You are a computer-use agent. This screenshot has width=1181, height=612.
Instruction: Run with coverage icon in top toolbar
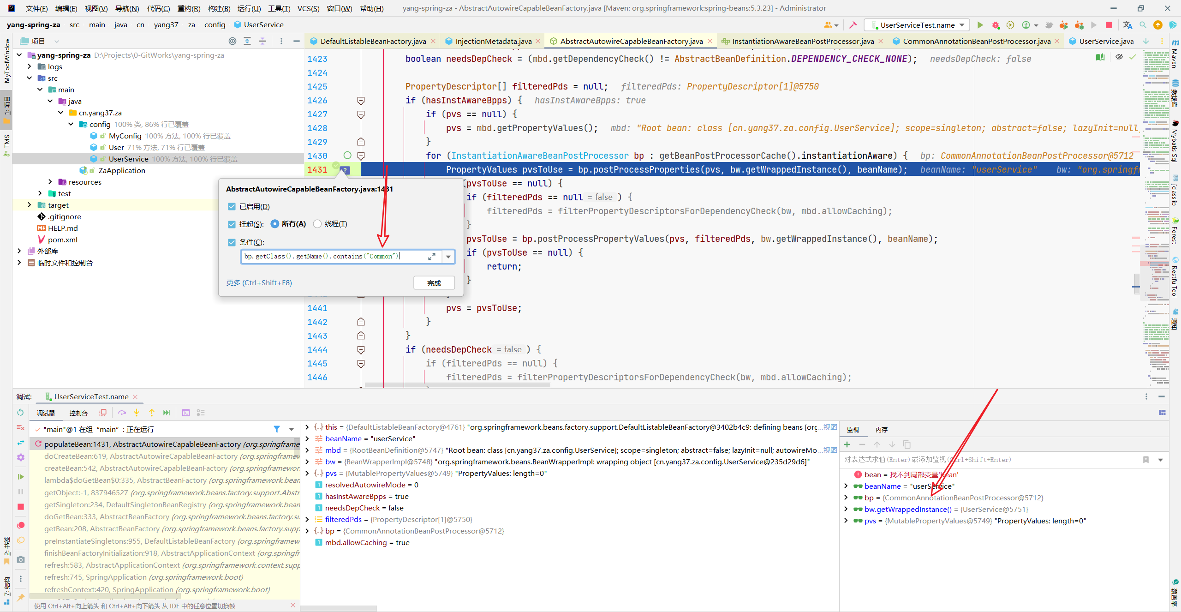pyautogui.click(x=1010, y=25)
